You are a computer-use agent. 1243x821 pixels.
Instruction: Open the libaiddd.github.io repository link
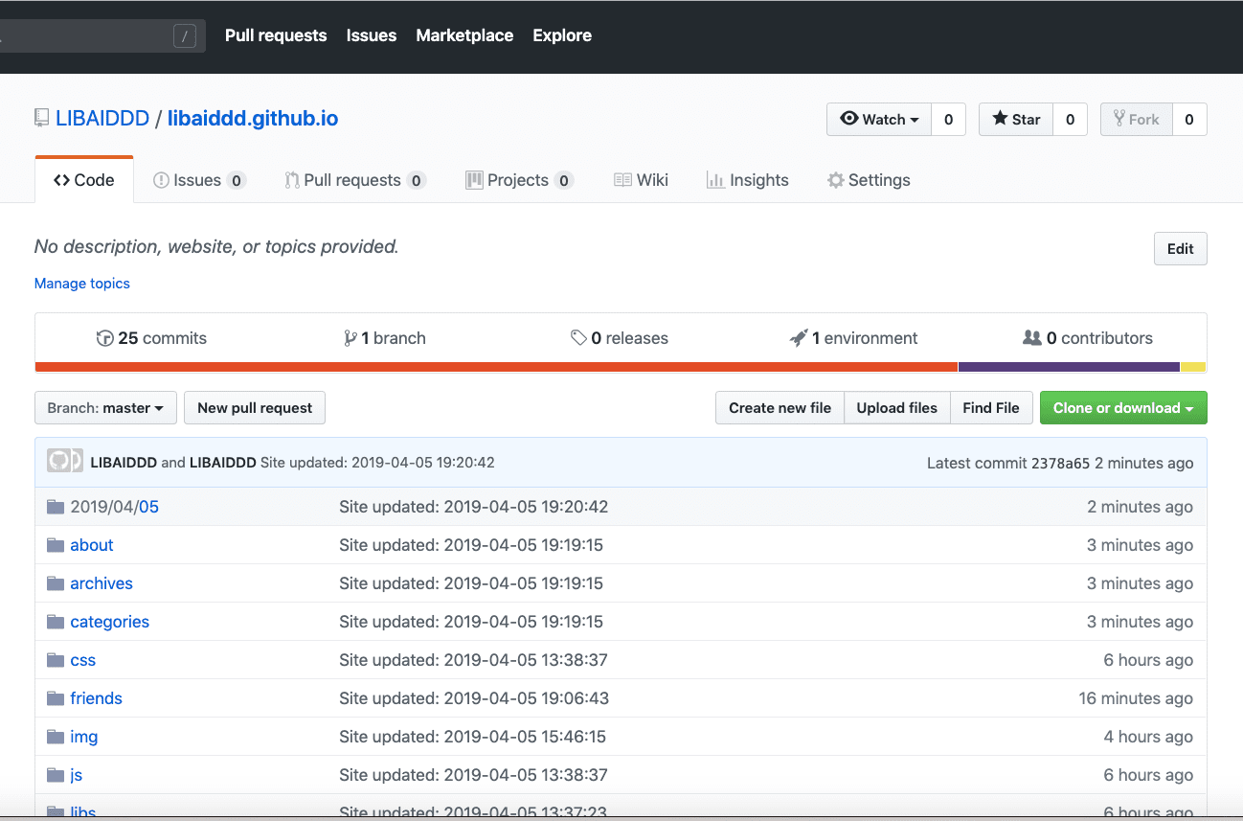253,119
